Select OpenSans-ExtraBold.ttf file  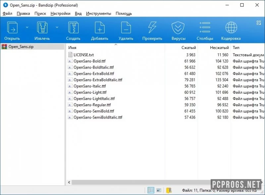[94, 73]
